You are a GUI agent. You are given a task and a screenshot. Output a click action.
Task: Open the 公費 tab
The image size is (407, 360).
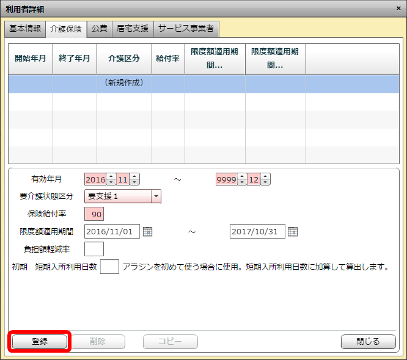tap(99, 29)
